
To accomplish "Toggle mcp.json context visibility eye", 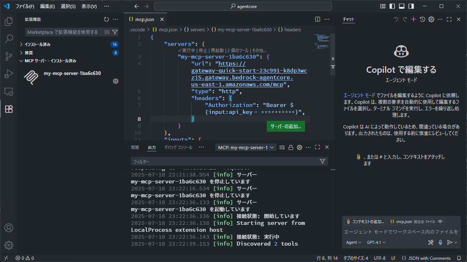I will click(440, 222).
